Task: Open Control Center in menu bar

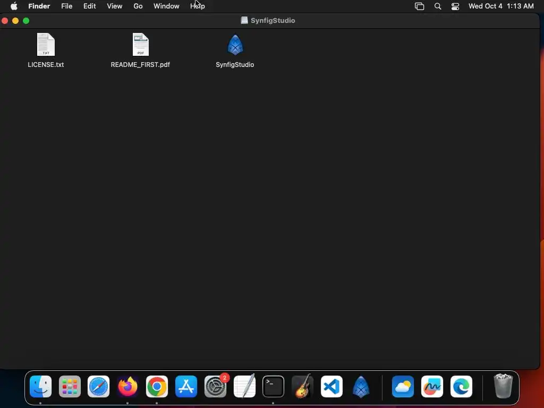Action: point(455,6)
